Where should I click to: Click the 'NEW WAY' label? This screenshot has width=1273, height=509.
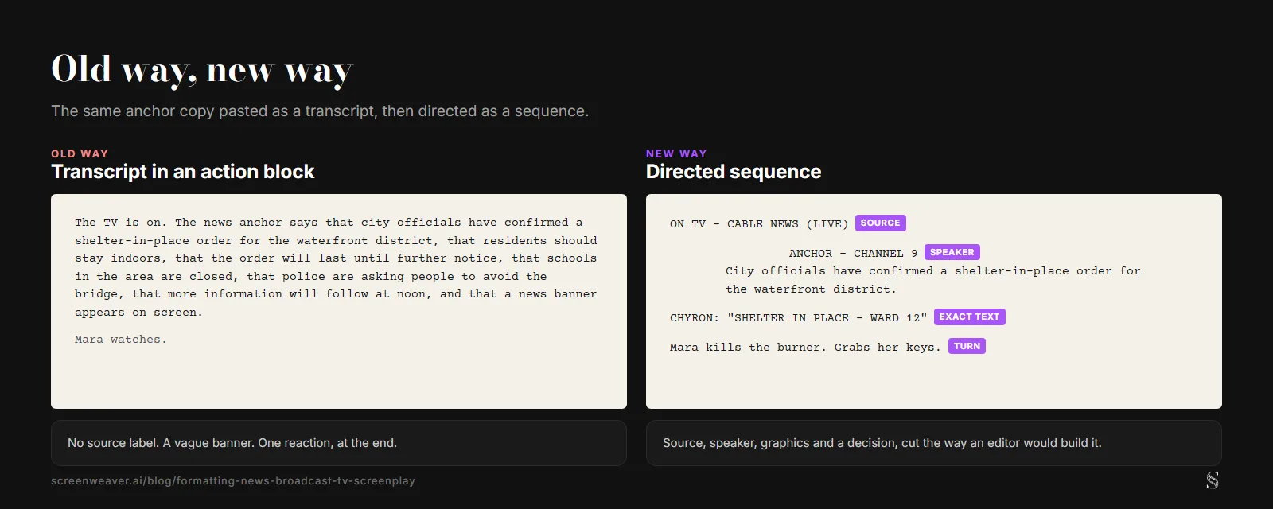(x=676, y=153)
